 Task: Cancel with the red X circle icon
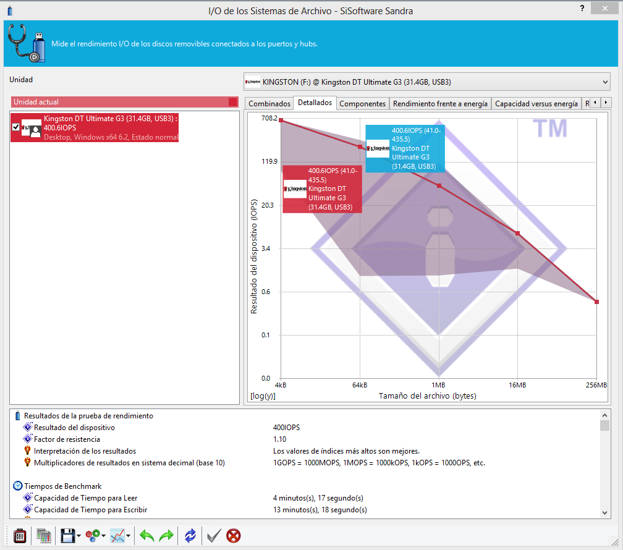234,536
